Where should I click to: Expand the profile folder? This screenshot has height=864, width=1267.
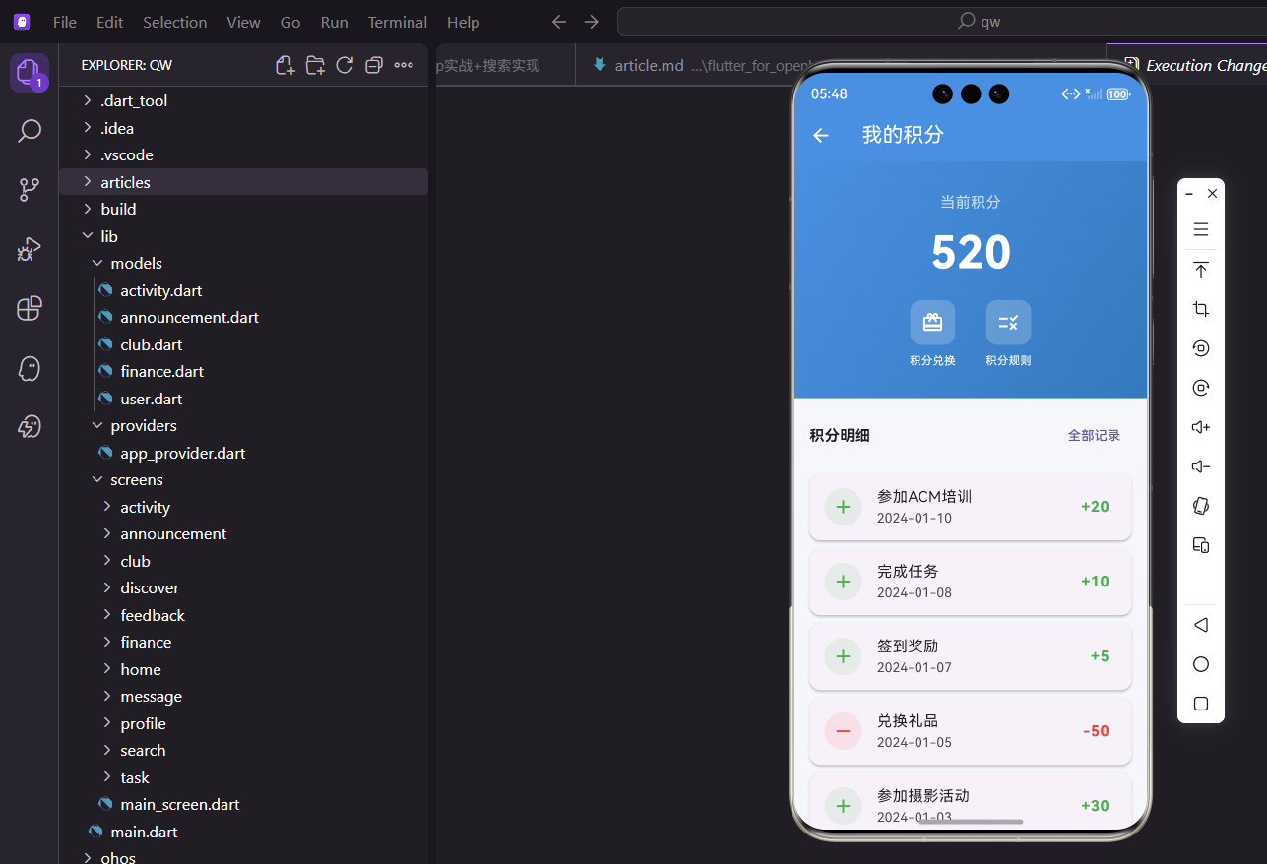click(243, 723)
